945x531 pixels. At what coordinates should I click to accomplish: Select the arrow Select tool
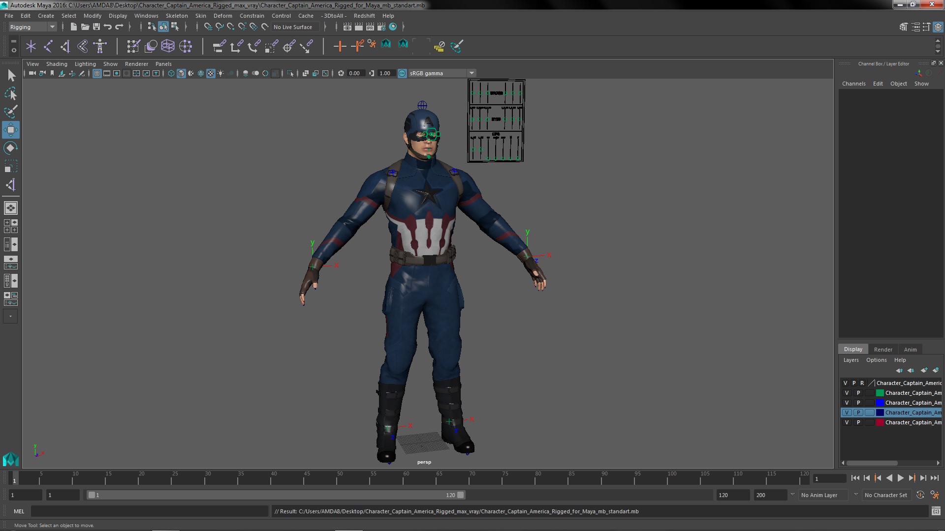pyautogui.click(x=11, y=75)
